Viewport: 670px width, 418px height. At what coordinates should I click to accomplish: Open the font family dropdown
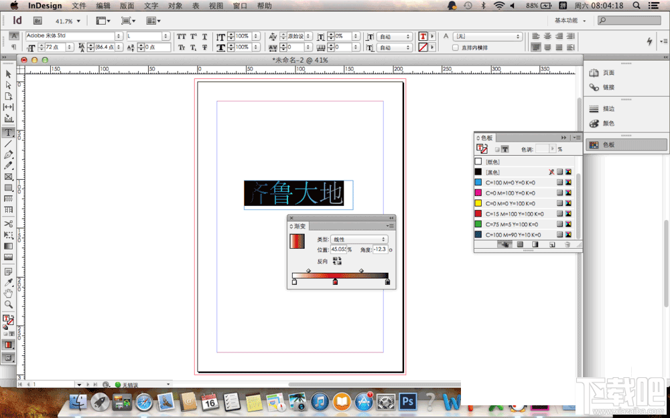pos(119,36)
